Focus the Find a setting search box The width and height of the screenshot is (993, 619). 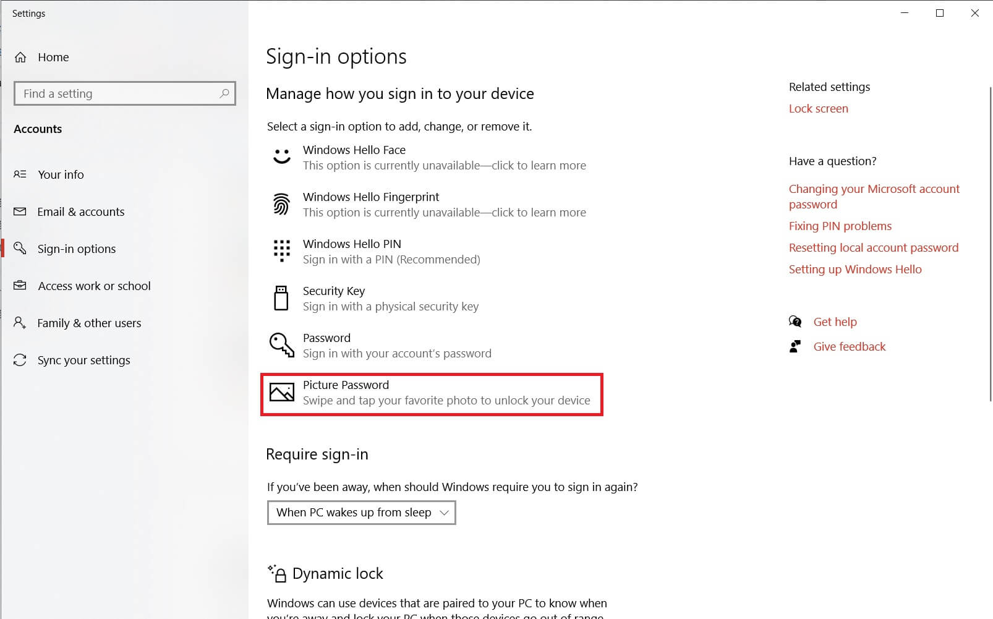click(125, 93)
